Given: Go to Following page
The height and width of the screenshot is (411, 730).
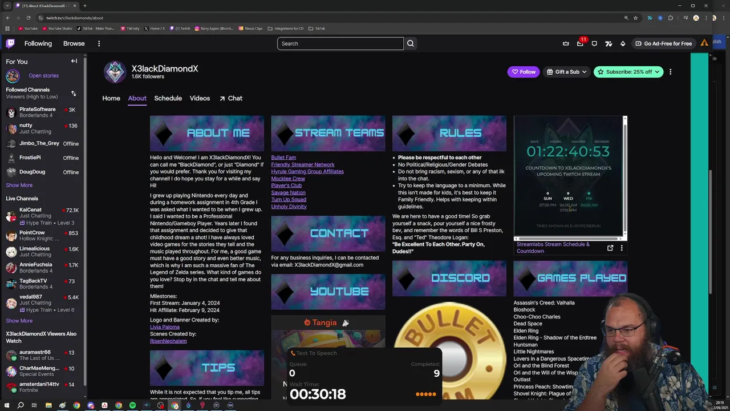Looking at the screenshot, I should click(x=38, y=43).
